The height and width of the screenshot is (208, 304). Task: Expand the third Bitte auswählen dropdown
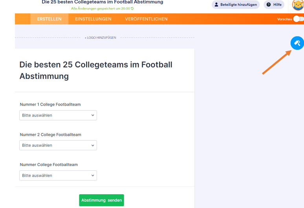58,175
